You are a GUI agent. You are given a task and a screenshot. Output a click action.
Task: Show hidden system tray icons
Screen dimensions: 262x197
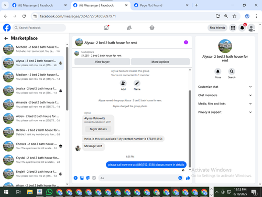[x=216, y=192]
